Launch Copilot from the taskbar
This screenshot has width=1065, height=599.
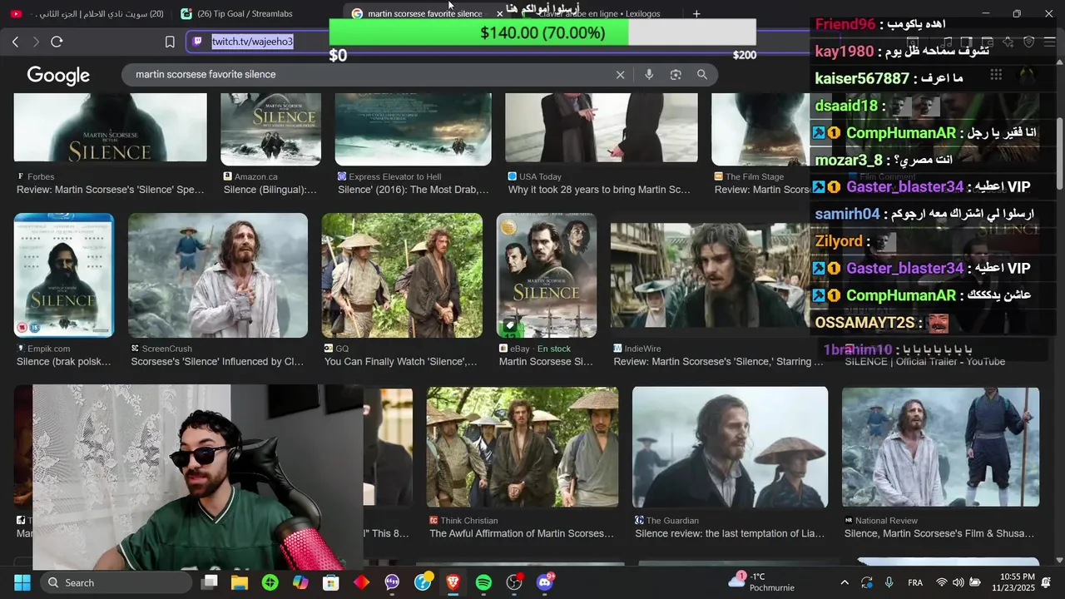pos(300,582)
